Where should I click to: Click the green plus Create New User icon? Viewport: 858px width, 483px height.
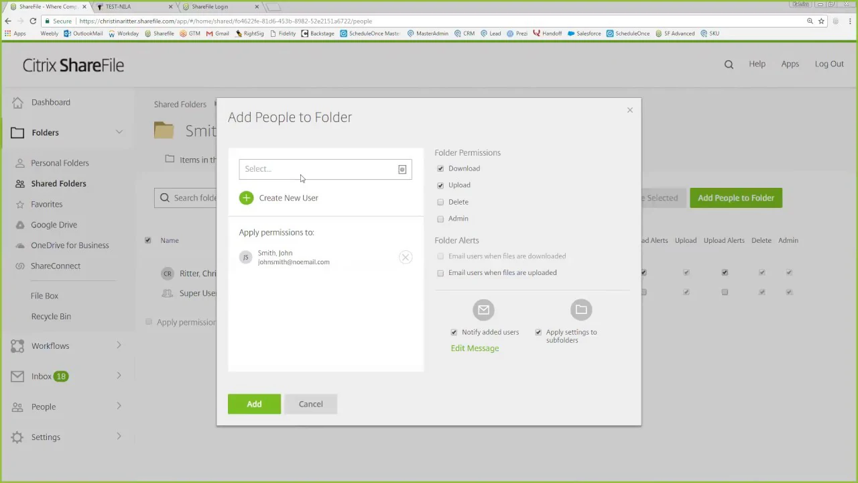tap(246, 198)
